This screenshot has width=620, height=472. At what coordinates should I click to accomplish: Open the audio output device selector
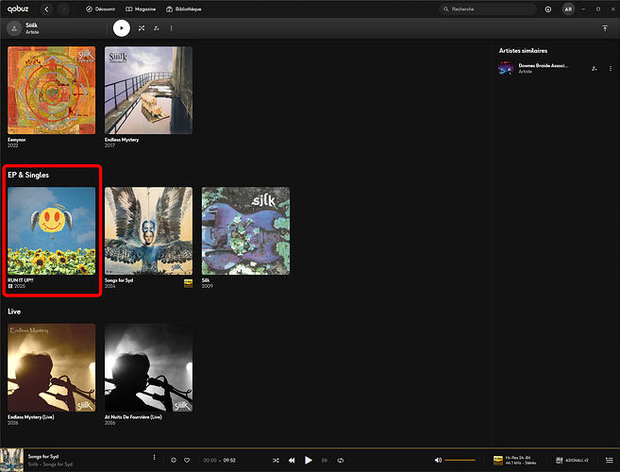click(572, 460)
